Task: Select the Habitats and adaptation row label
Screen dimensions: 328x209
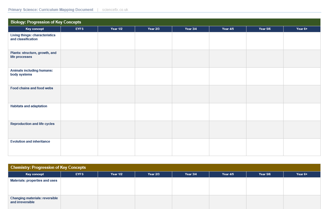Action: [29, 106]
